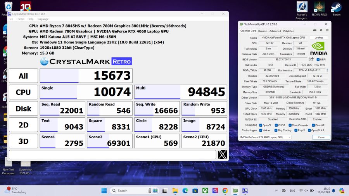This screenshot has height=196, width=349.
Task: Open the Language menu in CrystalMark
Action: (x=42, y=19)
